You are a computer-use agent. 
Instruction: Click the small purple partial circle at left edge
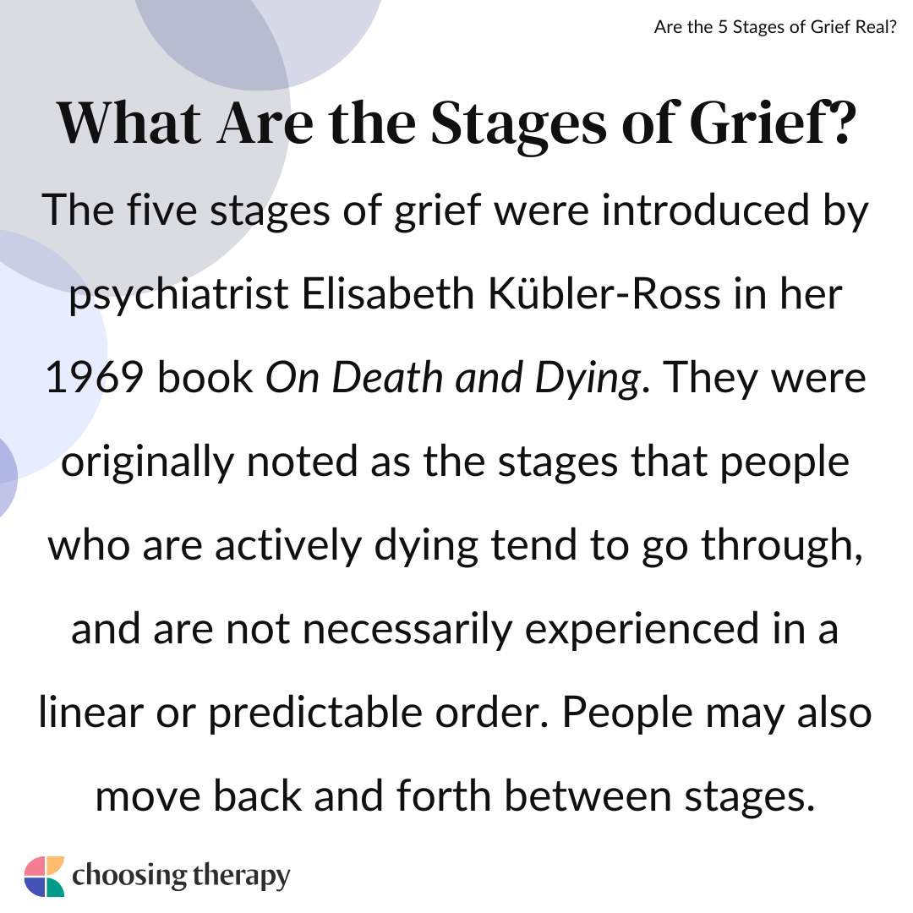7,478
